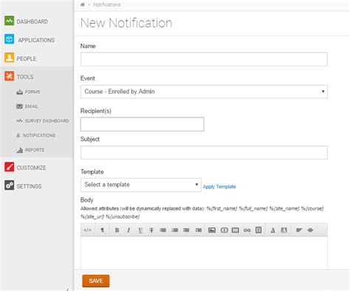Click the home icon in breadcrumb

click(83, 4)
